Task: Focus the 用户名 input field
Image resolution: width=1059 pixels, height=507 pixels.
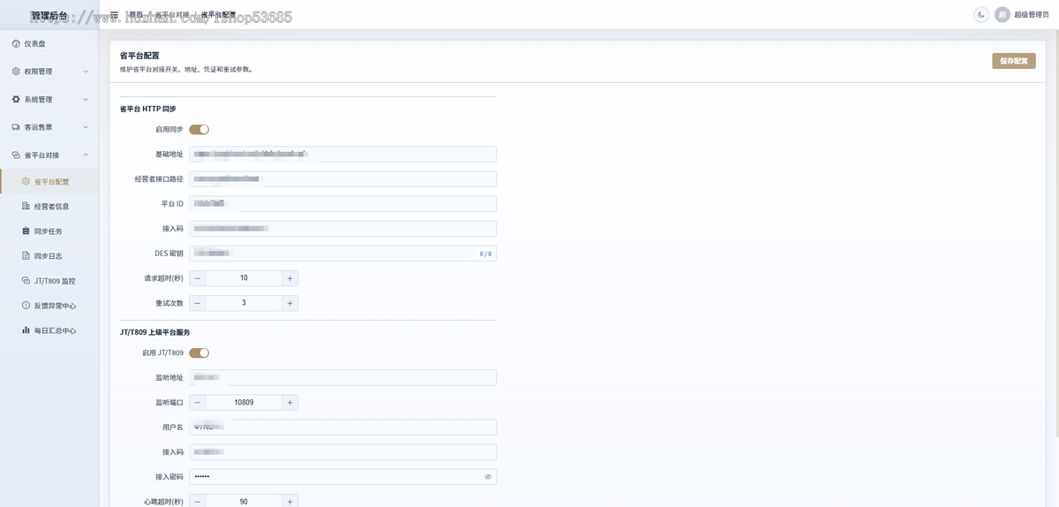Action: [x=343, y=428]
